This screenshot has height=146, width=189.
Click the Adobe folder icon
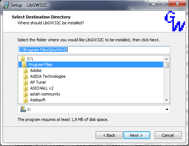(26, 70)
